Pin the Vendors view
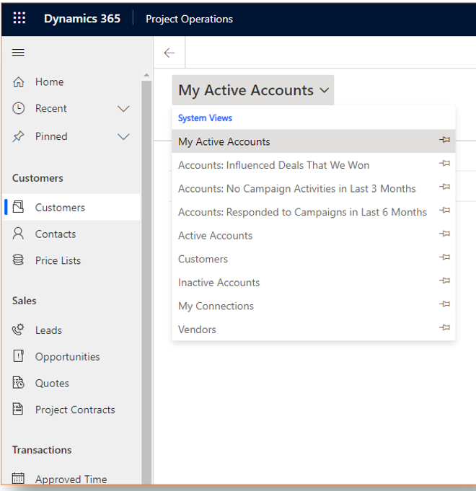 pyautogui.click(x=444, y=327)
